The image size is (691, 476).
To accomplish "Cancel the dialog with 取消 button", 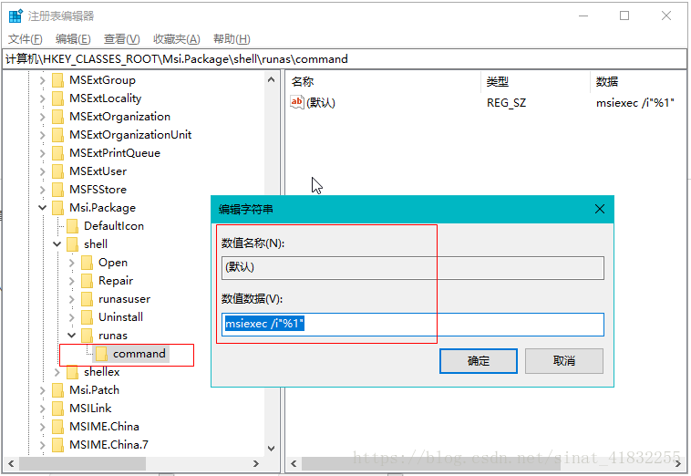I will click(564, 361).
